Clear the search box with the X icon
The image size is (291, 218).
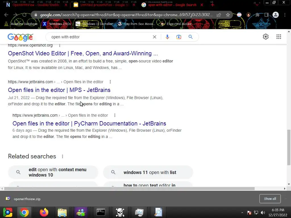[154, 37]
